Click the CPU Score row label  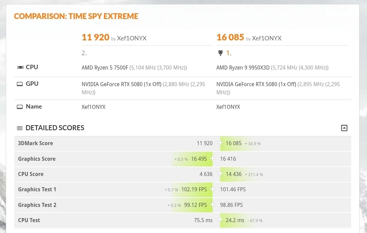pyautogui.click(x=31, y=174)
